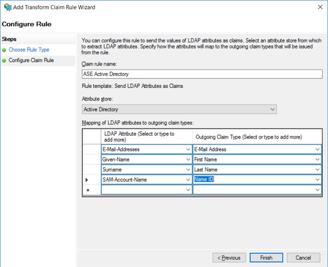Open the Attribute store dropdown
This screenshot has height=267, width=328.
272,110
